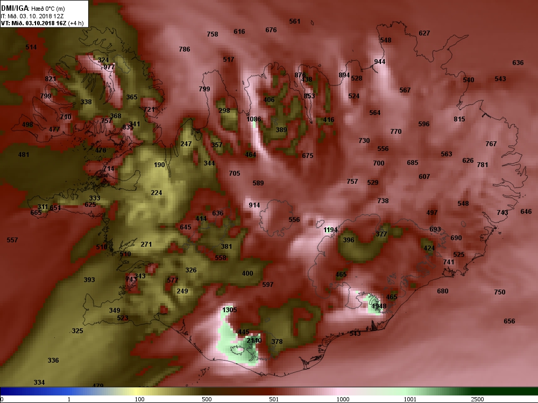
Task: Click the 685 value label
Action: 413,162
